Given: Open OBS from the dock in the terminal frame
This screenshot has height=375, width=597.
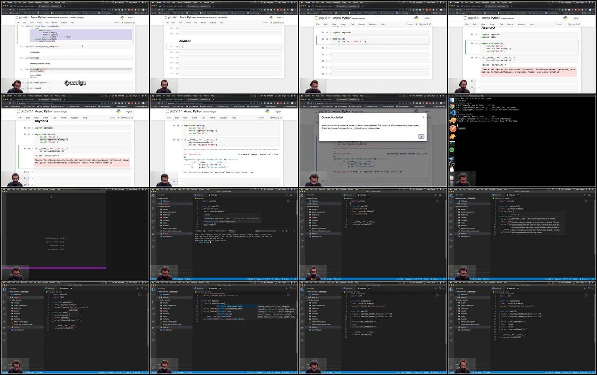Looking at the screenshot, I should pos(452,164).
